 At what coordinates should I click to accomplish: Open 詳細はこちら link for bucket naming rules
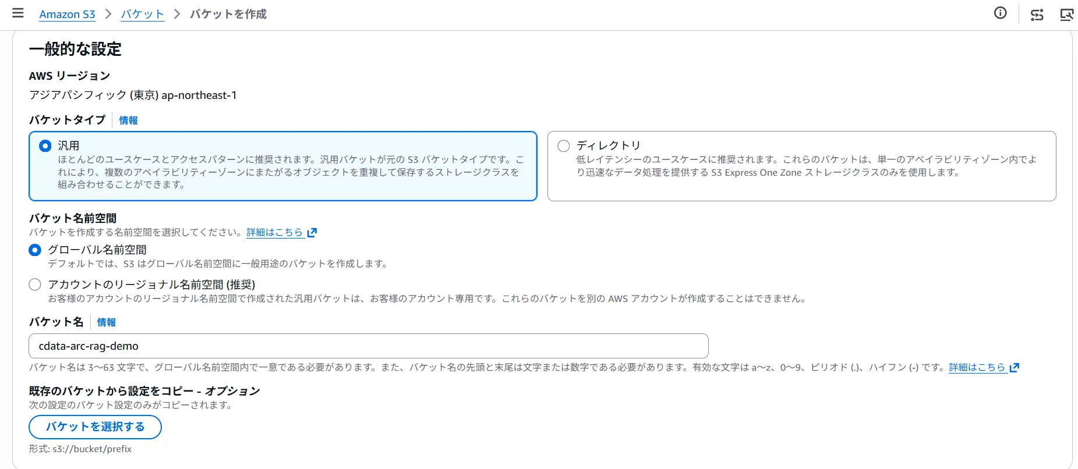click(977, 367)
